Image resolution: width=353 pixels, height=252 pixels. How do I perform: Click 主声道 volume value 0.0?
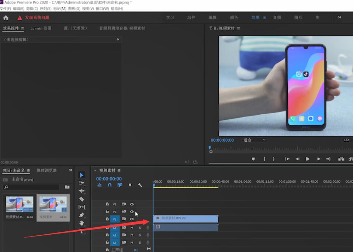[136, 250]
